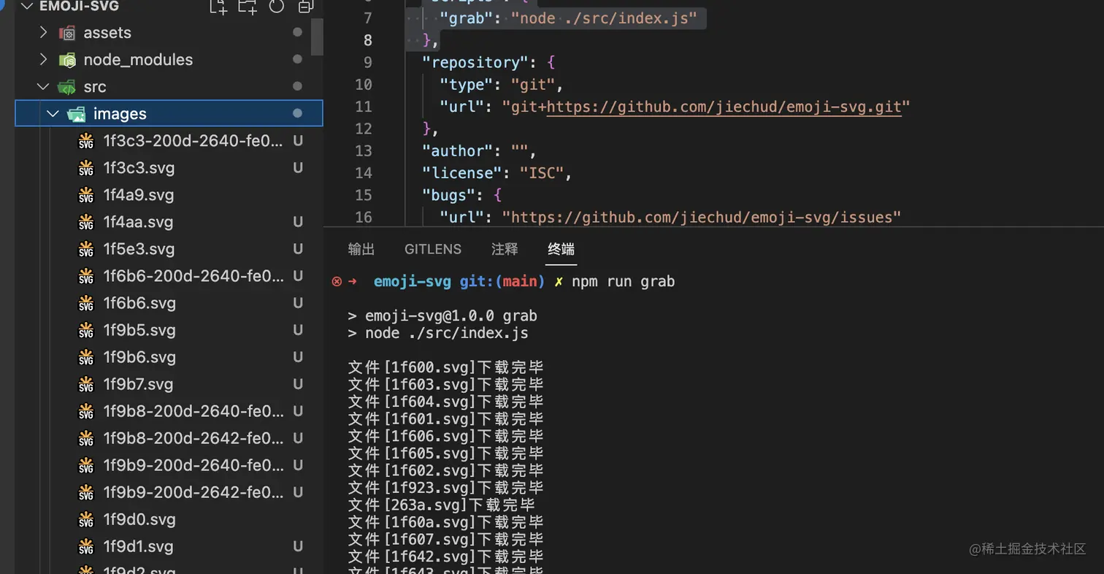1104x574 pixels.
Task: Switch to the 注释 panel tab
Action: click(x=505, y=249)
